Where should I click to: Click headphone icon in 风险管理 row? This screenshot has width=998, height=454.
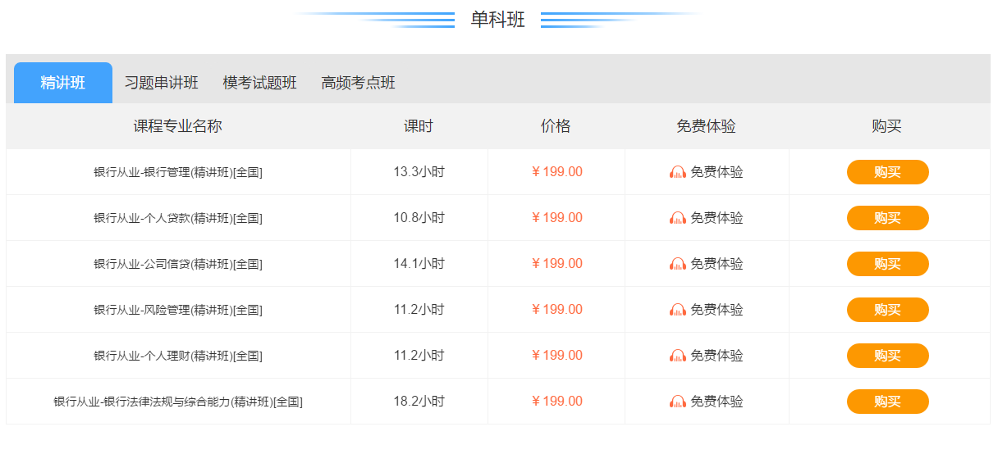tap(678, 310)
